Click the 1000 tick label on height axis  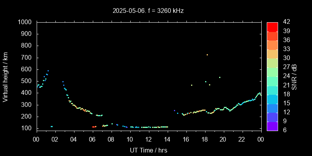26,22
